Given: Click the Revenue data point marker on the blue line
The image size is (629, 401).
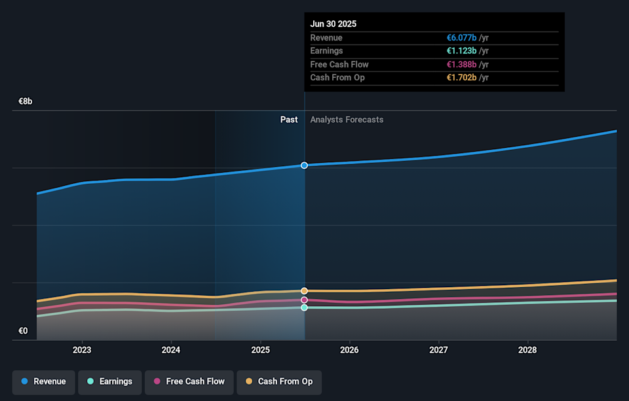Looking at the screenshot, I should coord(305,166).
